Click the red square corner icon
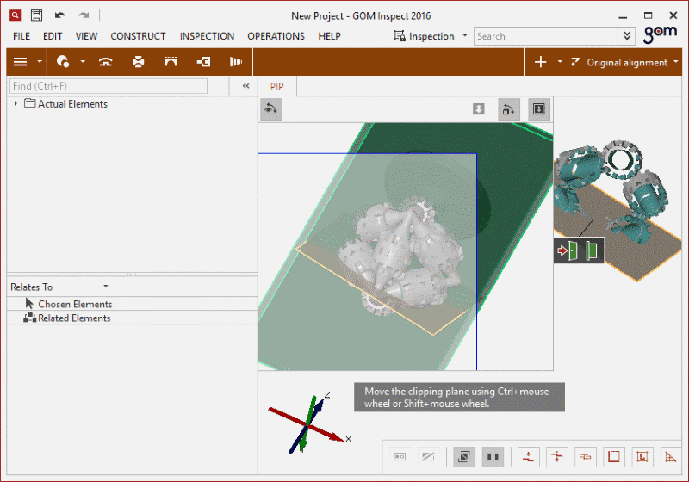The width and height of the screenshot is (689, 482). (x=614, y=457)
